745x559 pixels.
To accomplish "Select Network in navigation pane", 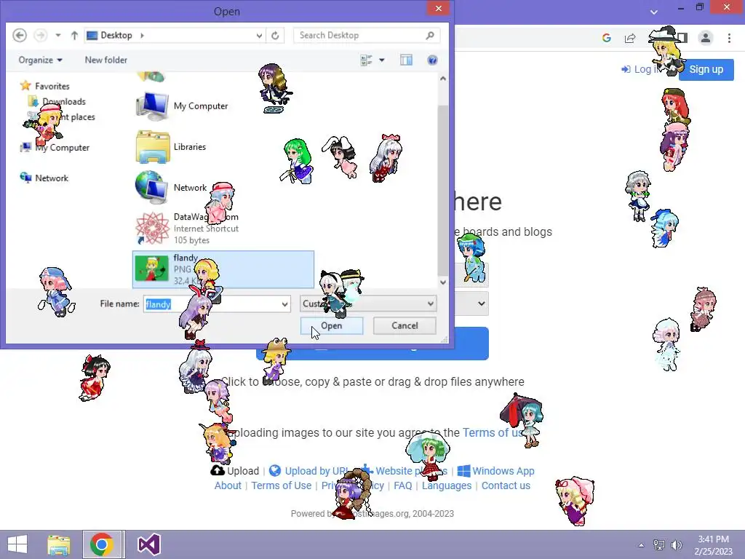I will point(44,178).
